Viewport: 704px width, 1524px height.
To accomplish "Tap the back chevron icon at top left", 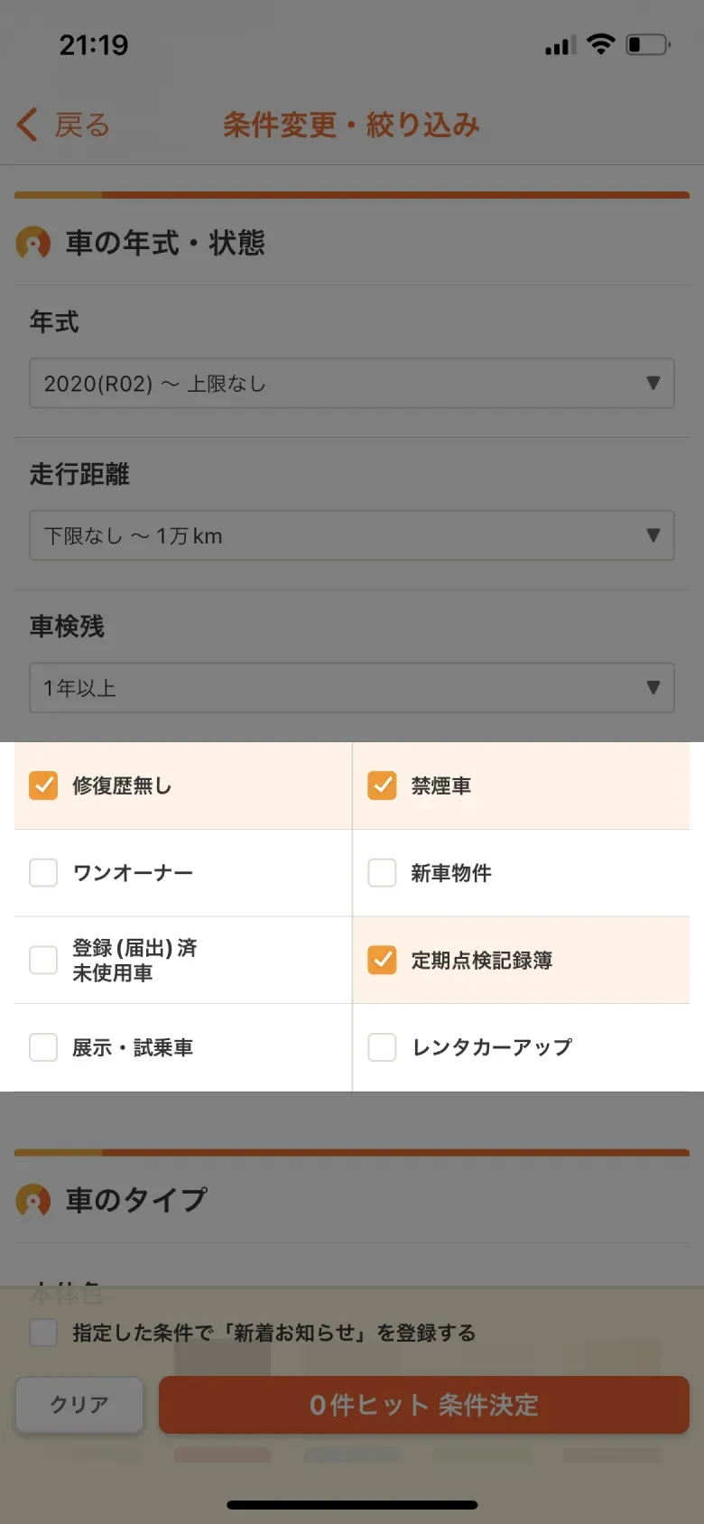I will point(25,125).
